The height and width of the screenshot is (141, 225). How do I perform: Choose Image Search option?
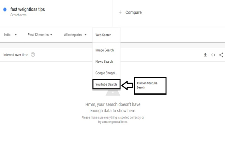click(104, 50)
